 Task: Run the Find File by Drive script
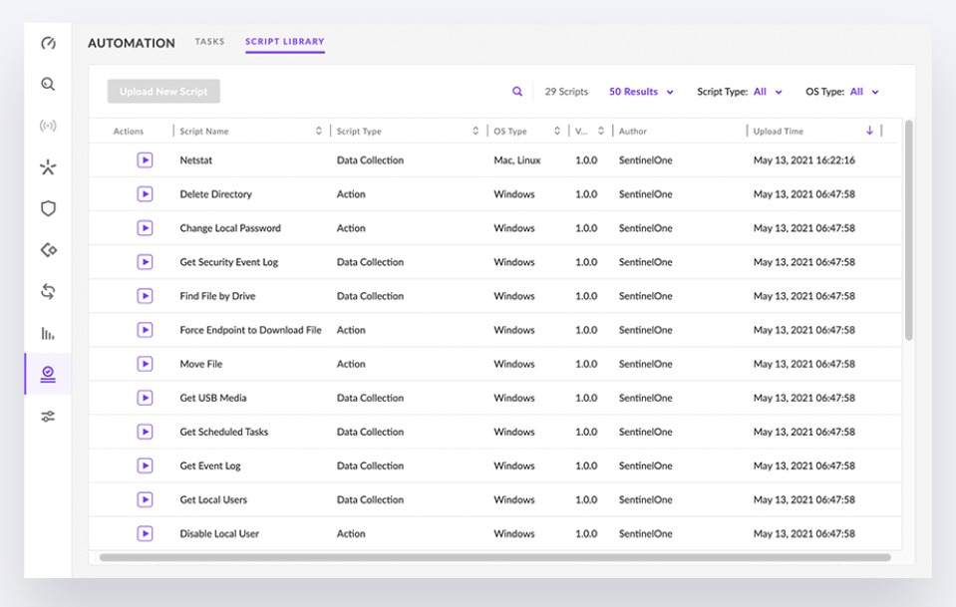coord(145,296)
